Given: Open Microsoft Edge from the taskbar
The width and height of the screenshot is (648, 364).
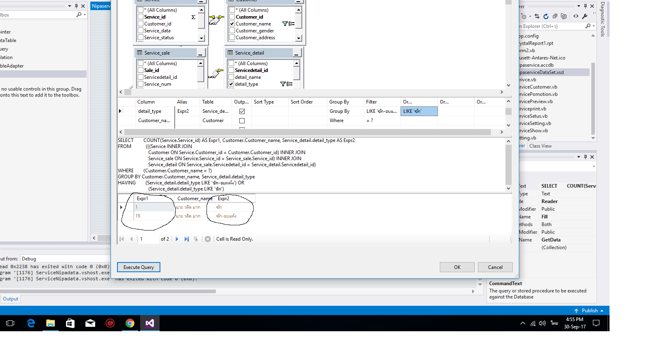Looking at the screenshot, I should point(31,323).
